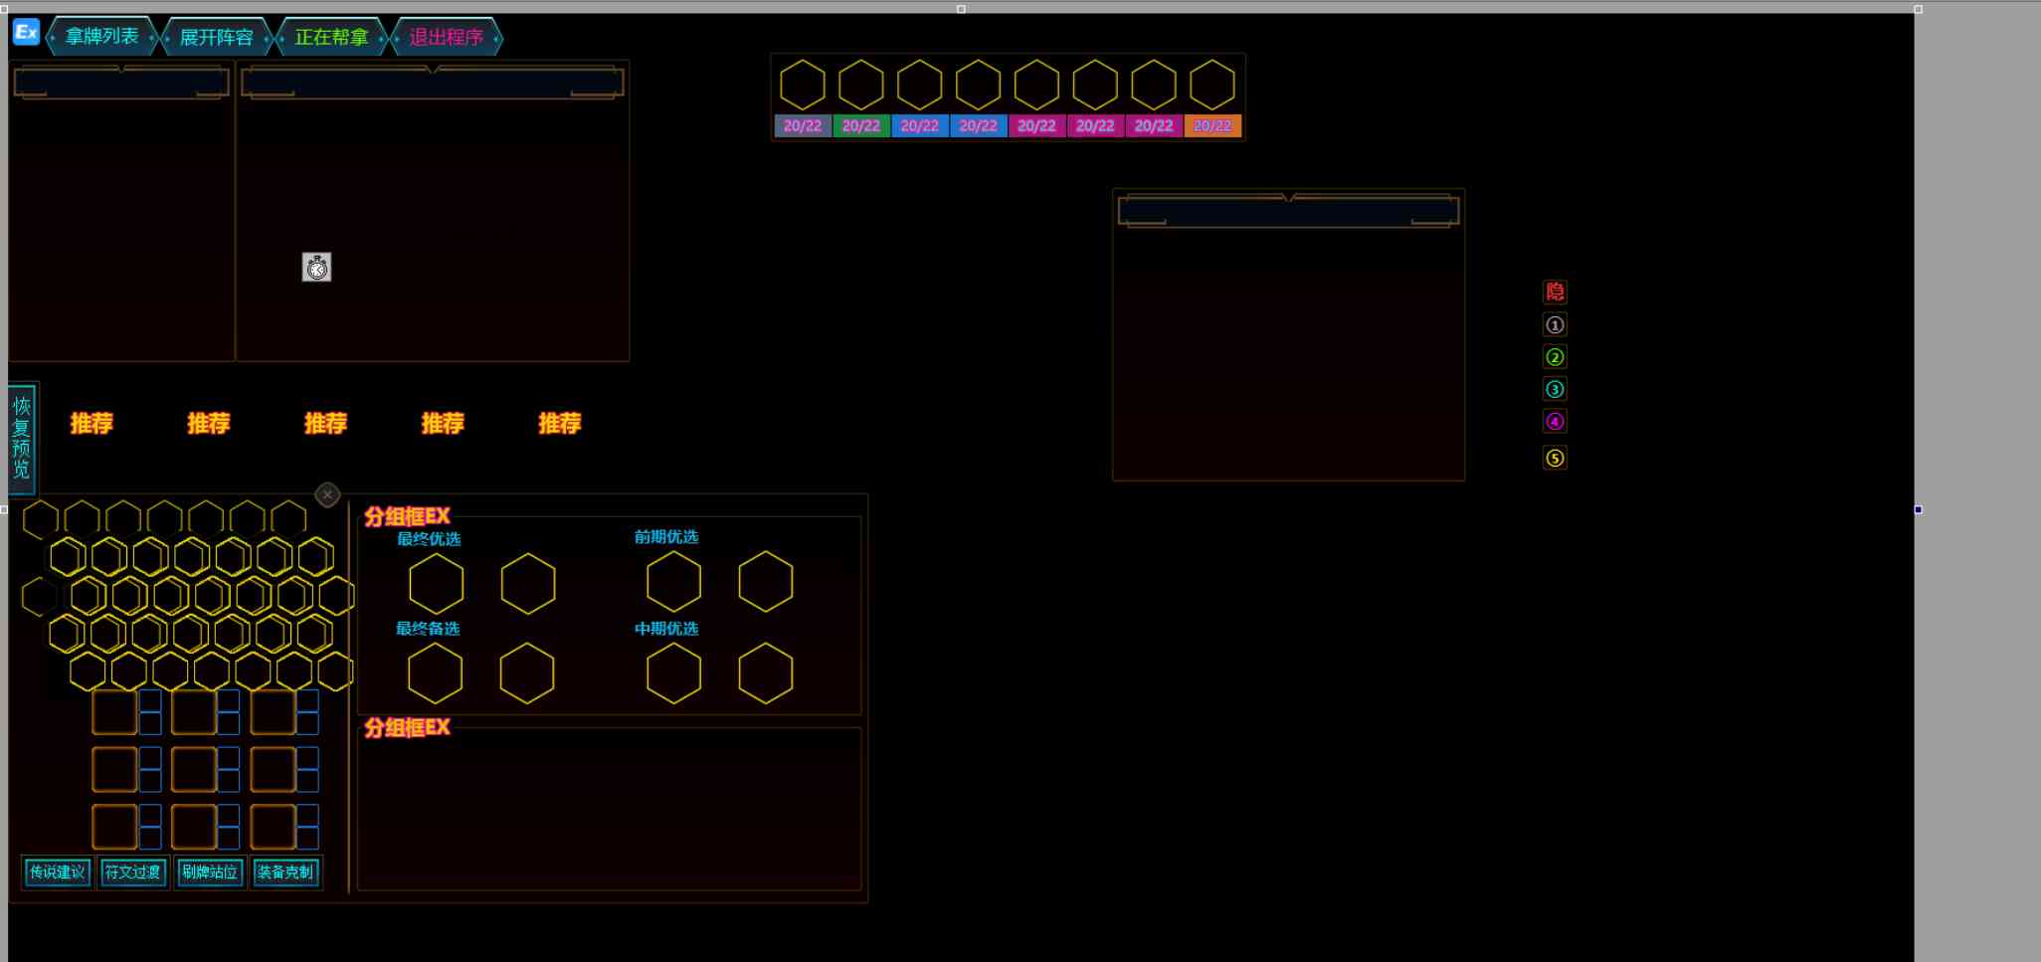
Task: Click the 装备克制 button
Action: 285,872
